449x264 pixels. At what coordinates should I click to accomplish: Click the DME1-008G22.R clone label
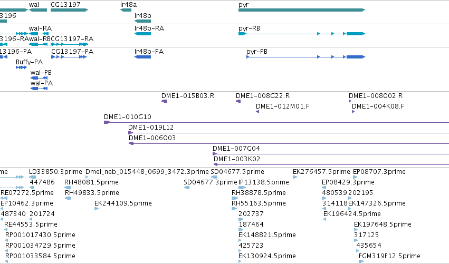point(263,96)
